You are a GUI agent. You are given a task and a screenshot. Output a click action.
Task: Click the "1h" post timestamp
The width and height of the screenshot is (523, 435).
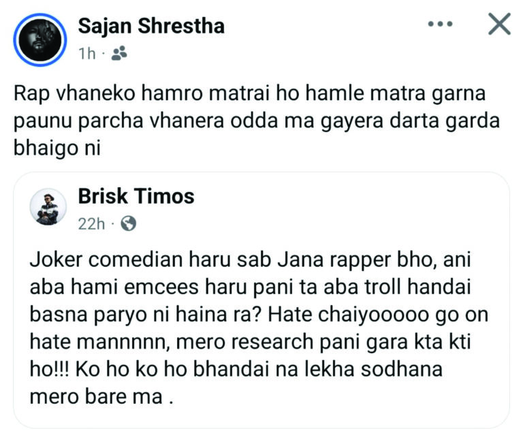86,54
